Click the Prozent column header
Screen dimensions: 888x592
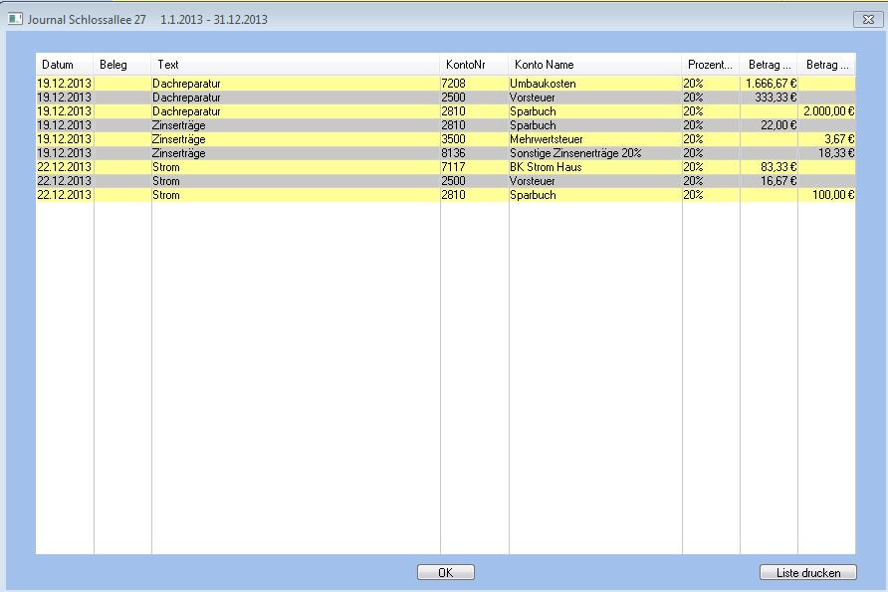tap(710, 65)
